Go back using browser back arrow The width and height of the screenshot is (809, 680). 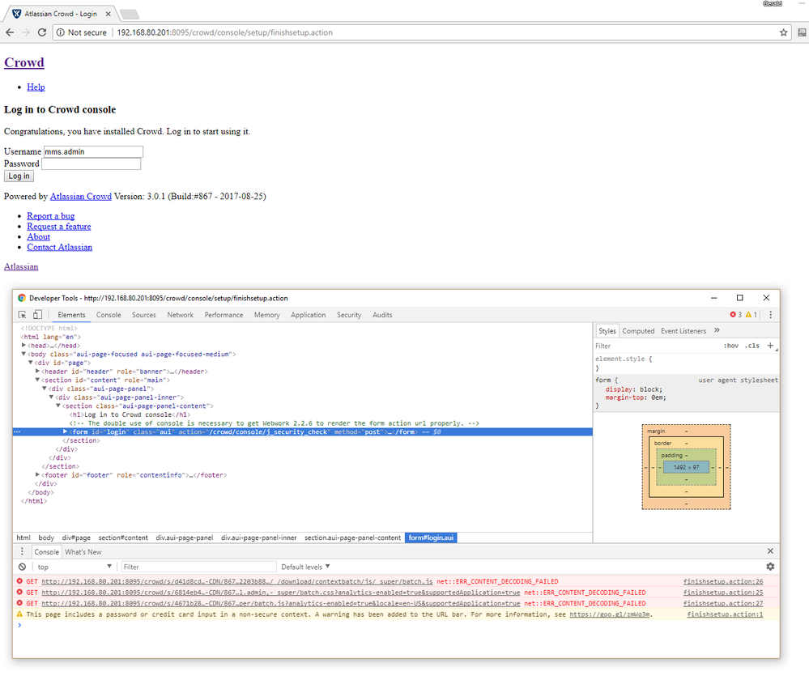tap(10, 32)
